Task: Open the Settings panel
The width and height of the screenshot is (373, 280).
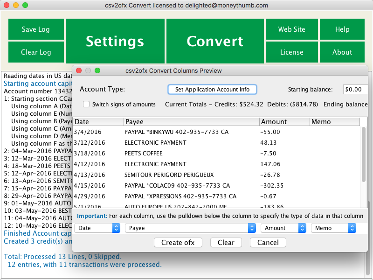Action: [115, 41]
